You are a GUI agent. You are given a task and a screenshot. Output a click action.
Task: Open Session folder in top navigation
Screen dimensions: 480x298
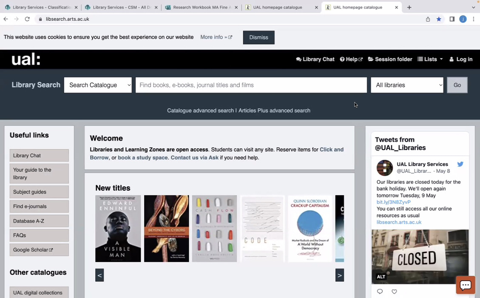[390, 59]
